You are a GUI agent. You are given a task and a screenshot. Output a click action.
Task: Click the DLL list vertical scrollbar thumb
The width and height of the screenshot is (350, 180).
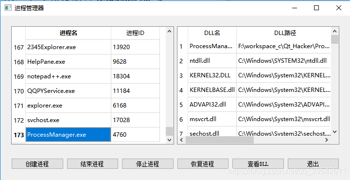(x=334, y=39)
